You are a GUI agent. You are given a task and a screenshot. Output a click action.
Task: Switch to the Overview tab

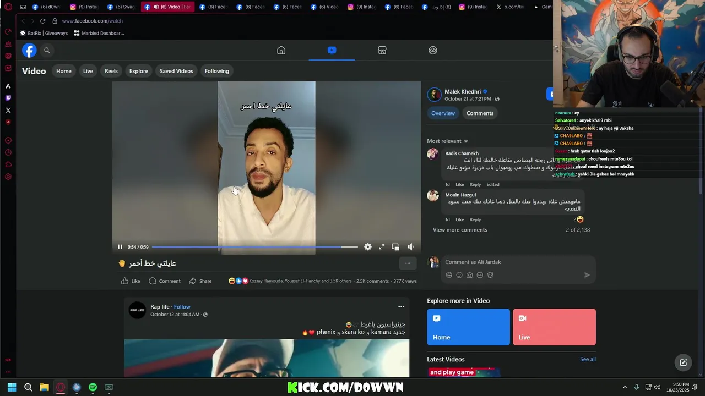(x=443, y=113)
